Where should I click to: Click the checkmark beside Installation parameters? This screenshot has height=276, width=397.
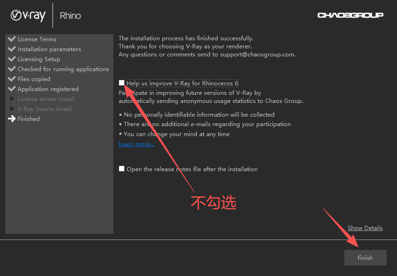[x=12, y=49]
